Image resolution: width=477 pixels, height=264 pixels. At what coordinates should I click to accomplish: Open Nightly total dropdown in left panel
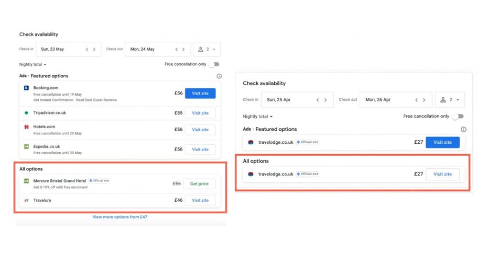click(x=33, y=65)
